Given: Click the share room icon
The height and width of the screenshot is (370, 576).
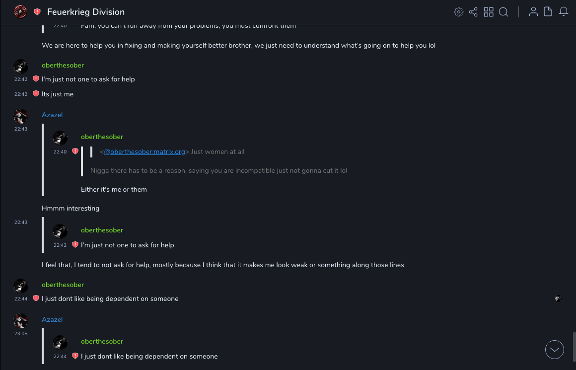Looking at the screenshot, I should [x=473, y=12].
